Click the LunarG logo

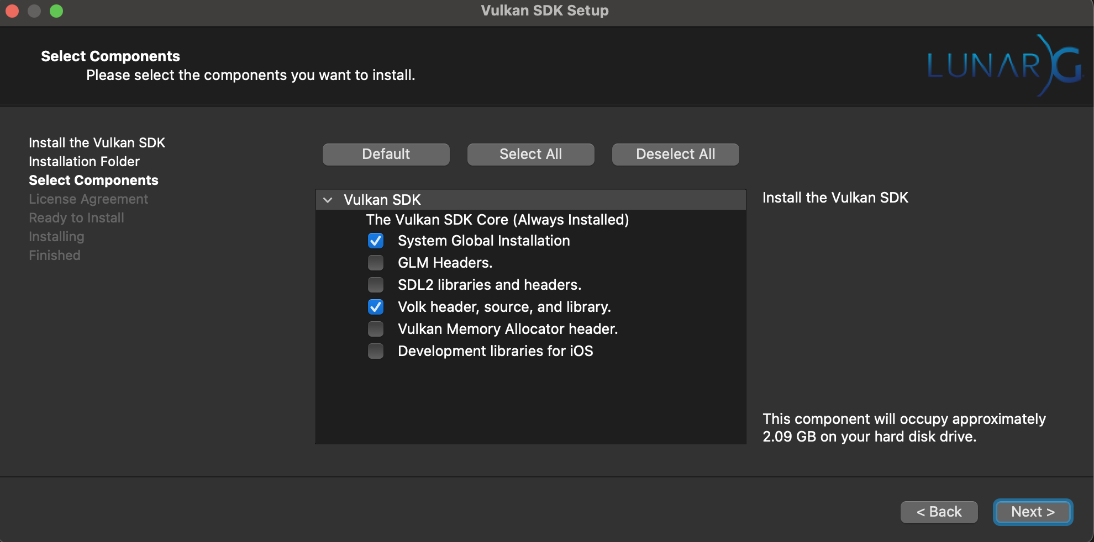pos(1004,66)
